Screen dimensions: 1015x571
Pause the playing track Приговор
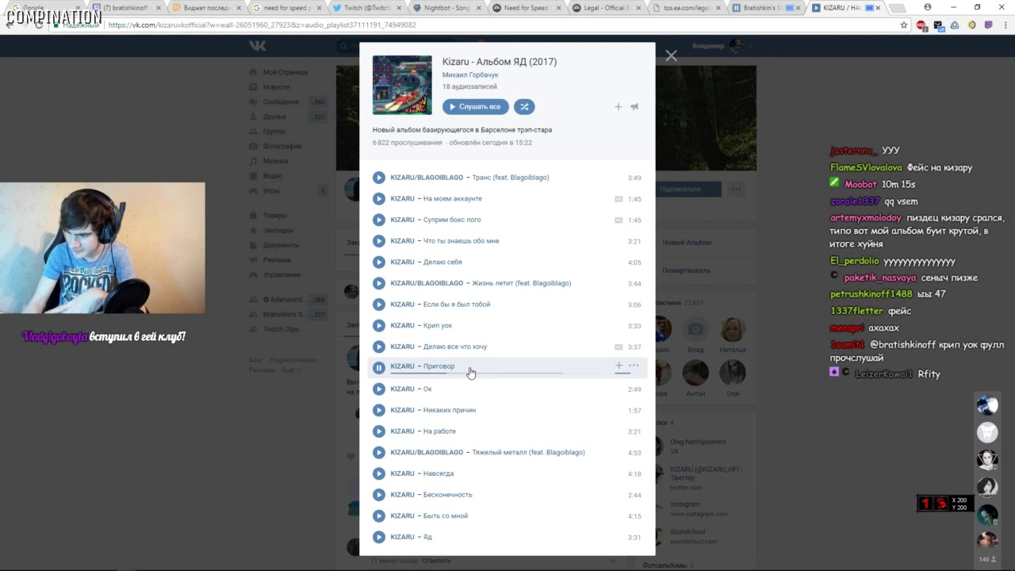tap(379, 367)
